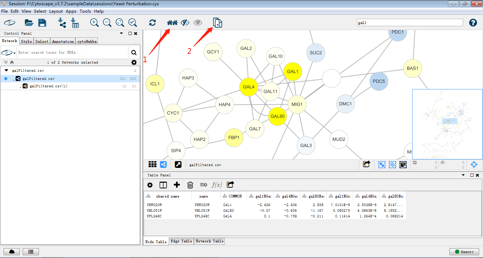The image size is (483, 258).
Task: Toggle show-all-columns table mode icon
Action: [163, 185]
